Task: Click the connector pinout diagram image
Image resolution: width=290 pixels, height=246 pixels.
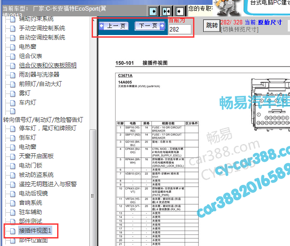Action: click(x=271, y=105)
